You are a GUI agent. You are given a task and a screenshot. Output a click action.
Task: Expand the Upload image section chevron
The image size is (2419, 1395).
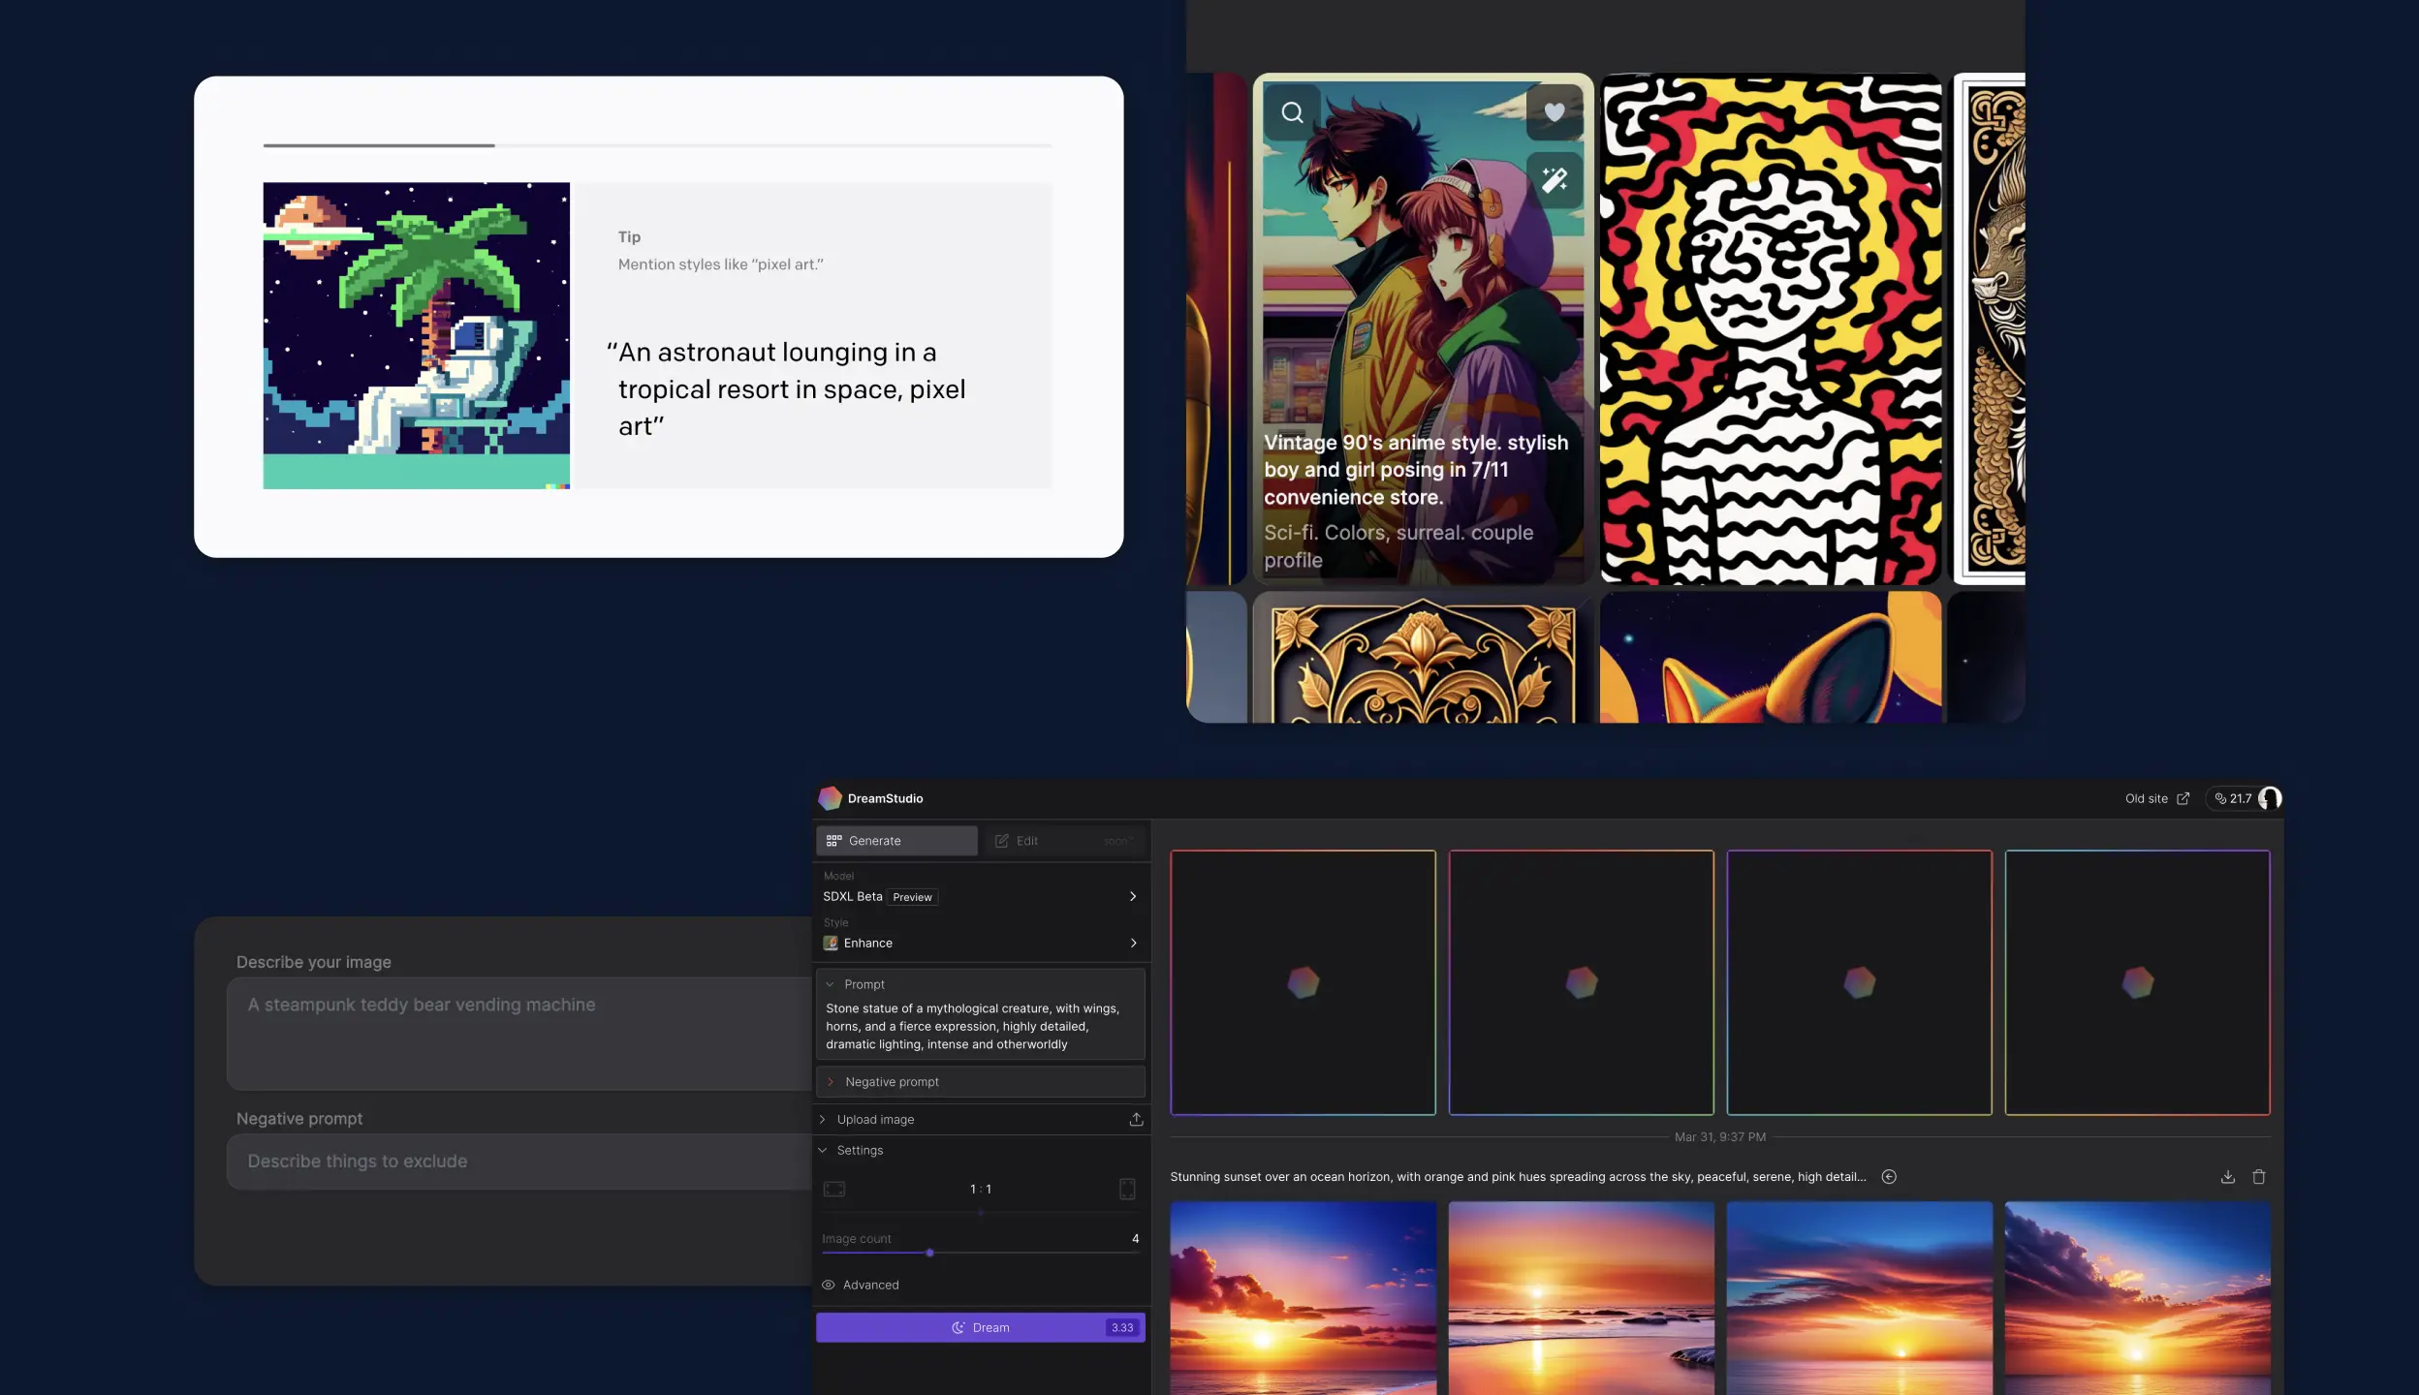tap(823, 1119)
